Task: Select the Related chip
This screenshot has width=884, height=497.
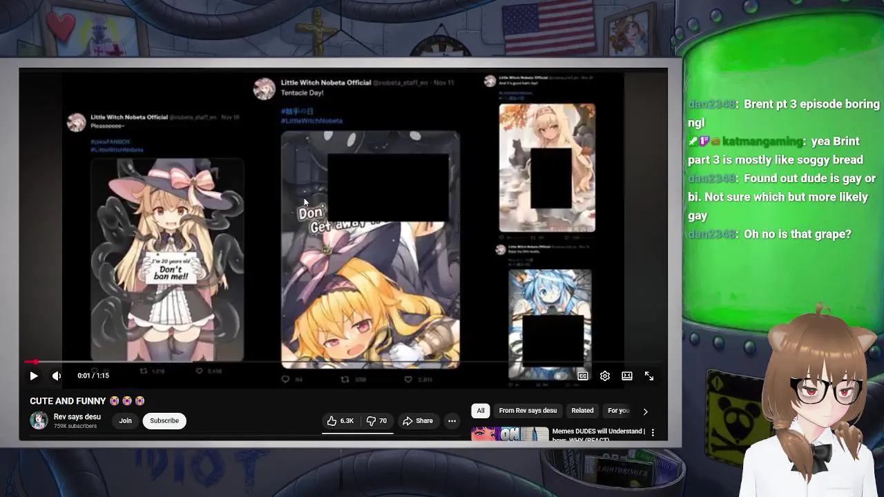Action: (582, 411)
